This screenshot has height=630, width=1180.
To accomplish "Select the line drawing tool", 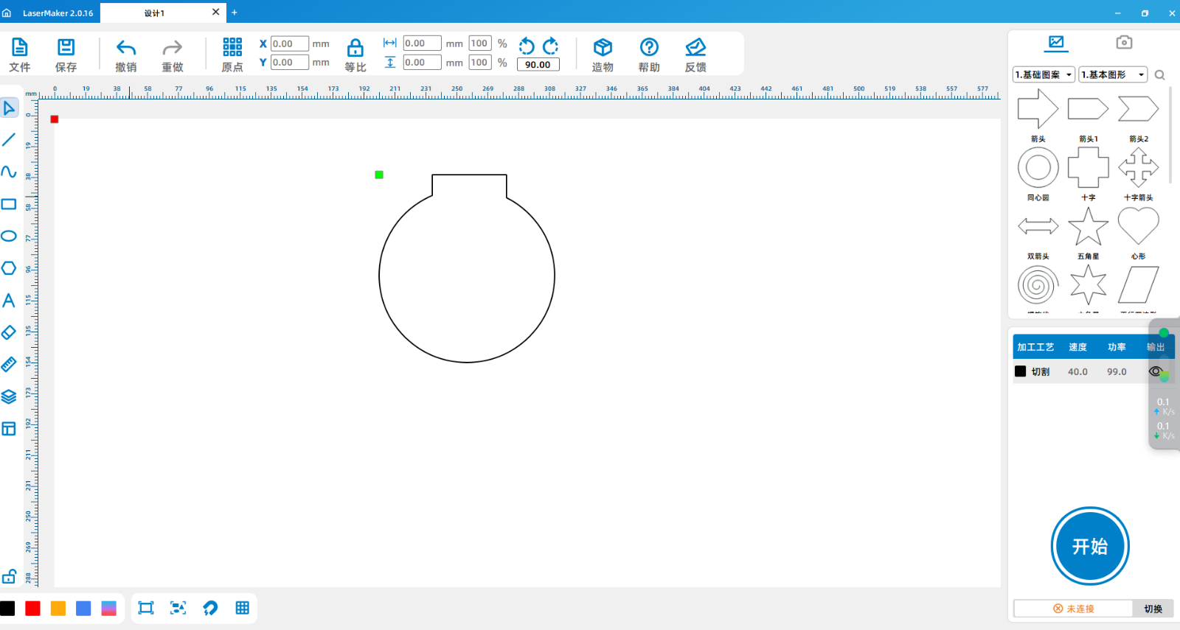I will tap(9, 139).
